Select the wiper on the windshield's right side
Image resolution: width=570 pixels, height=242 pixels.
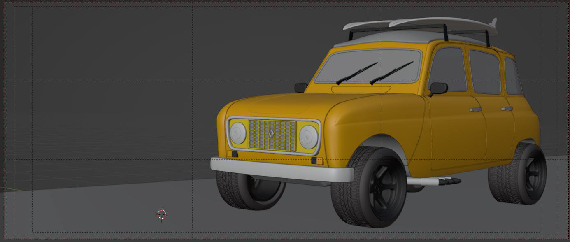pos(391,73)
